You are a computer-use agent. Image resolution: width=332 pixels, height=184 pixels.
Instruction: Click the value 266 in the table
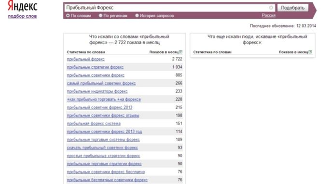point(179,83)
